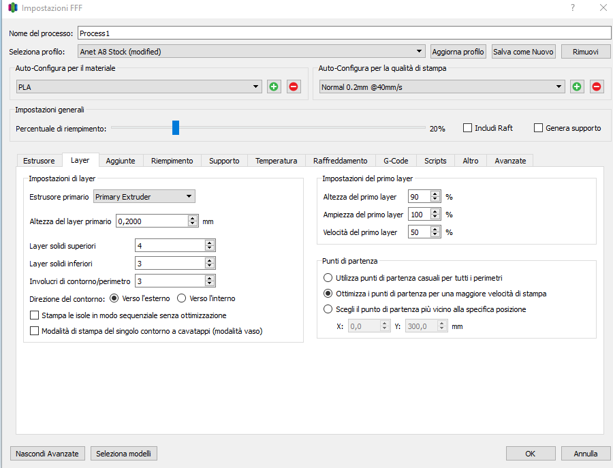613x468 pixels.
Task: Click the infill percentage slider handle
Action: (176, 127)
